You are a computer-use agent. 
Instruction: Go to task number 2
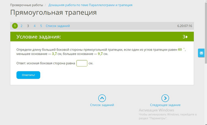click(x=21, y=26)
